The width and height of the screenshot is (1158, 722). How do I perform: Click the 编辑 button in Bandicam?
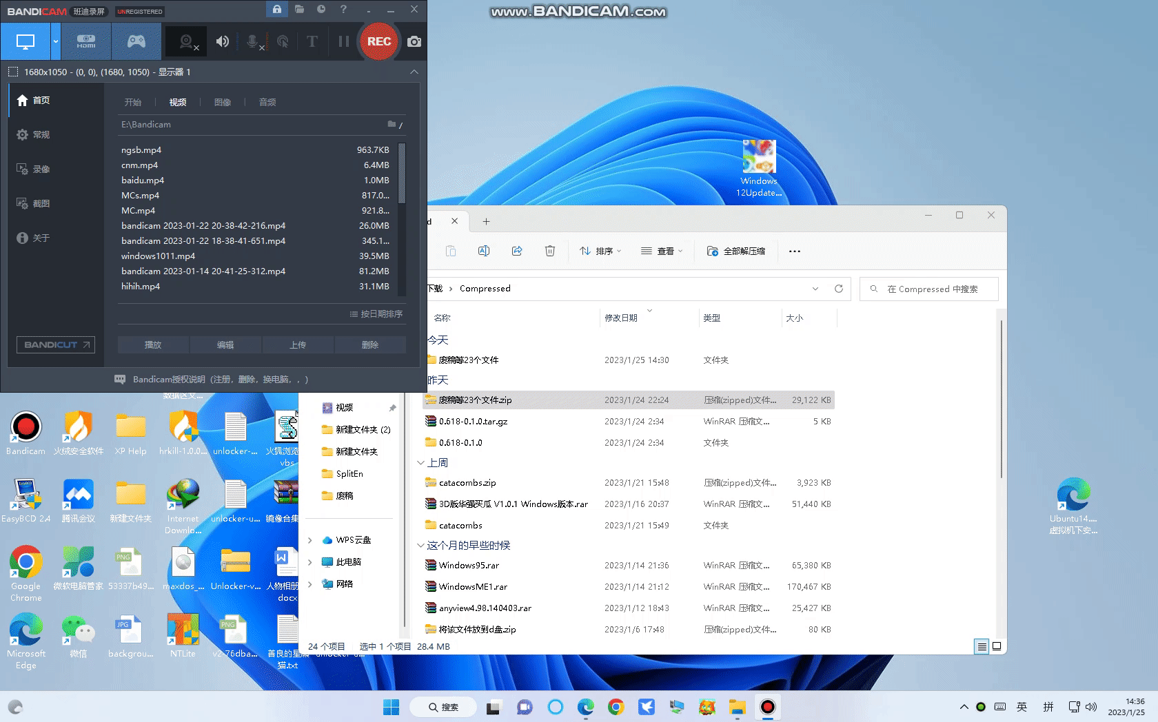(225, 345)
